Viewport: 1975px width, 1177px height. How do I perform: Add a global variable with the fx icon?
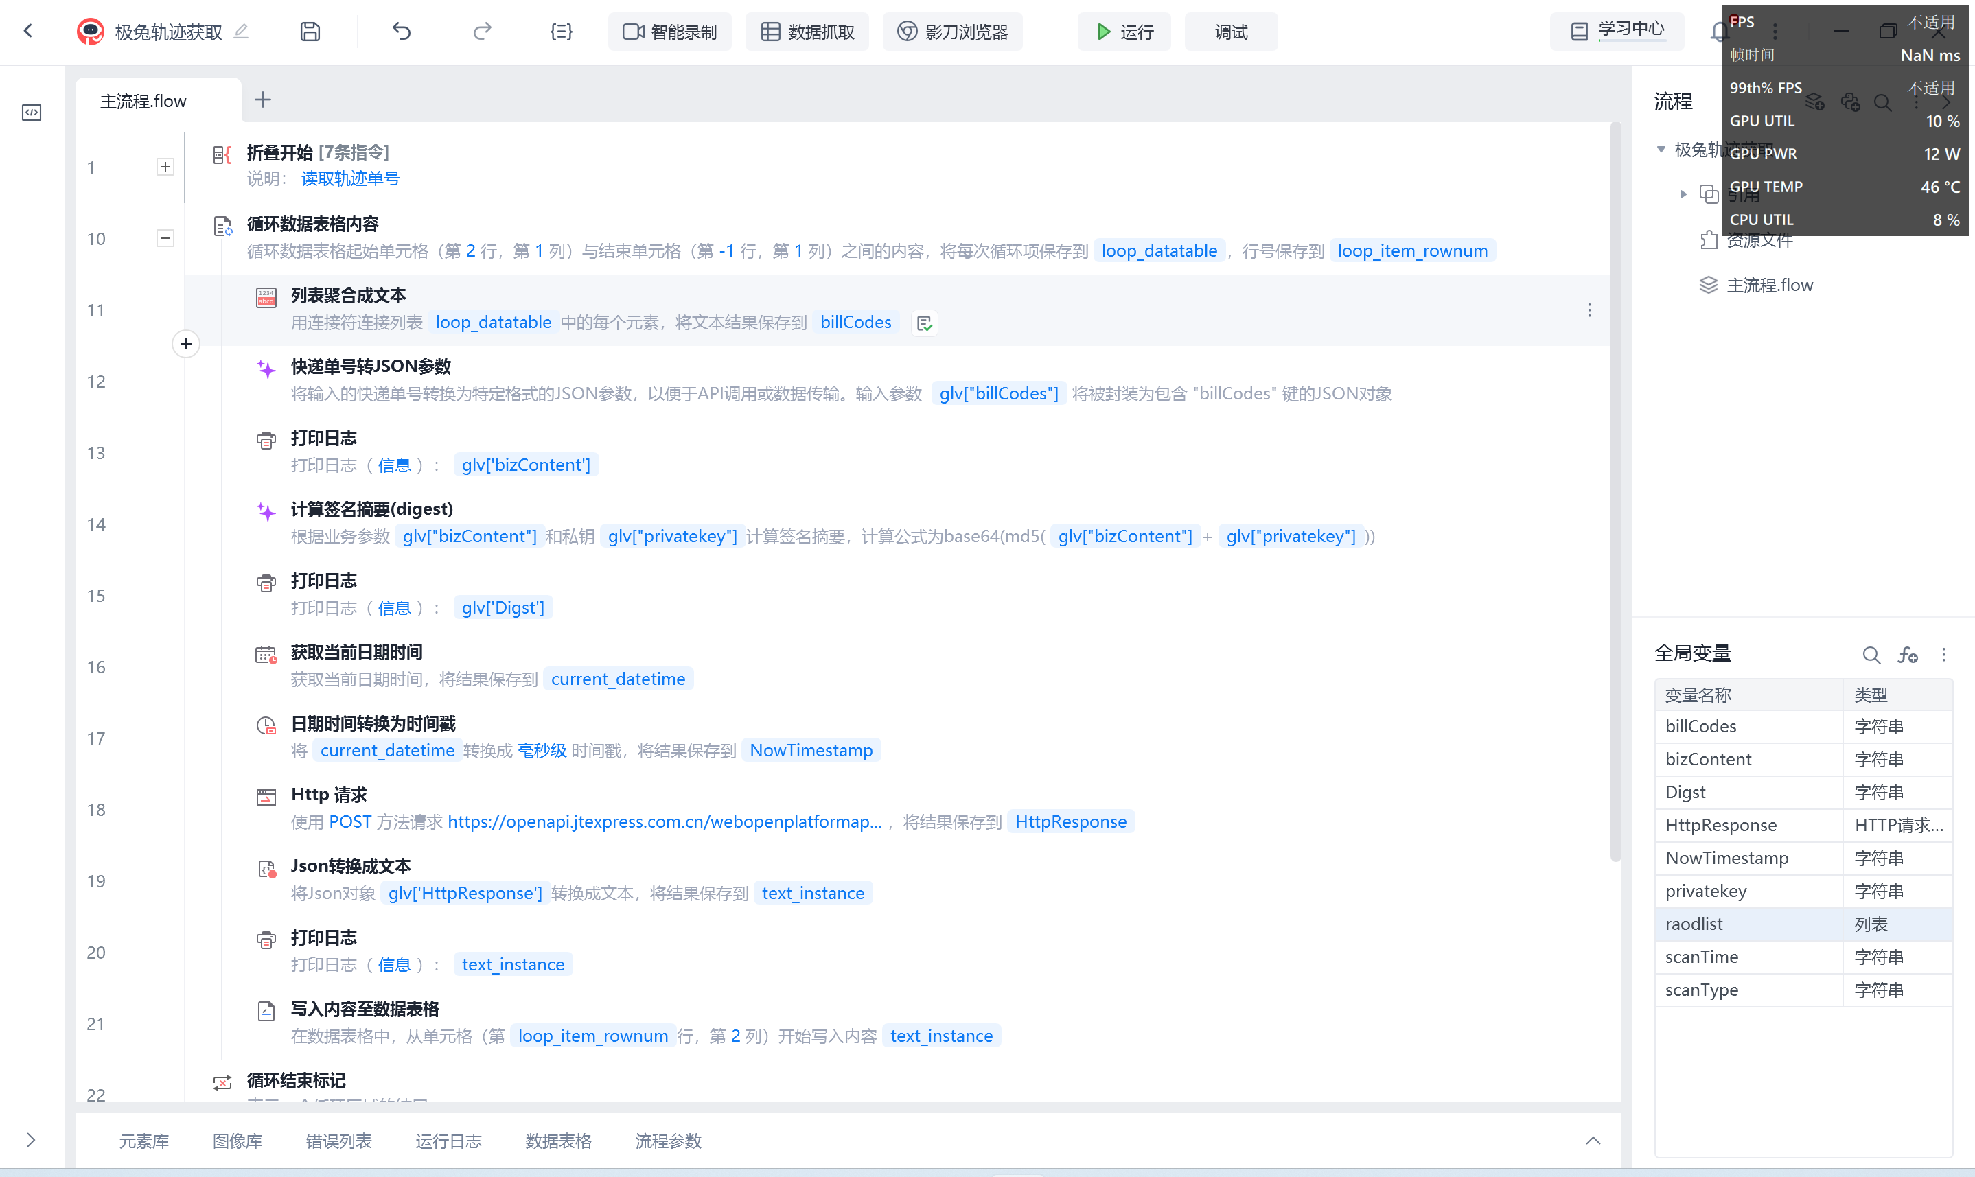click(x=1908, y=654)
